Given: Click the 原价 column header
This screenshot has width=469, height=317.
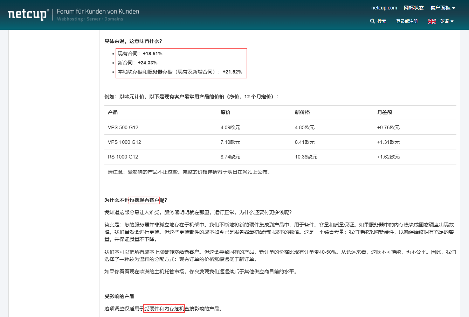Looking at the screenshot, I should point(225,112).
